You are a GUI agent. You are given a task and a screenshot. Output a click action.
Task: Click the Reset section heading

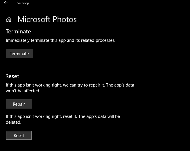click(x=12, y=76)
